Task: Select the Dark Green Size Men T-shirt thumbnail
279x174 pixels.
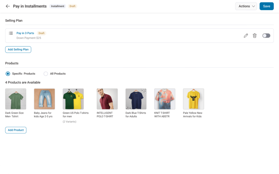Action: tap(16, 99)
